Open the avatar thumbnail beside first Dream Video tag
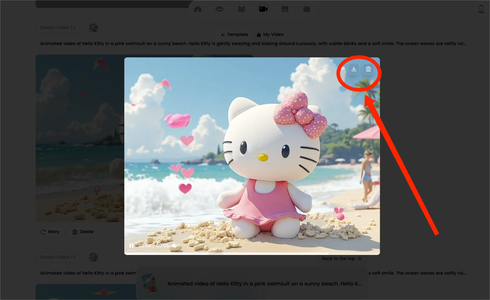The height and width of the screenshot is (300, 490). click(93, 28)
